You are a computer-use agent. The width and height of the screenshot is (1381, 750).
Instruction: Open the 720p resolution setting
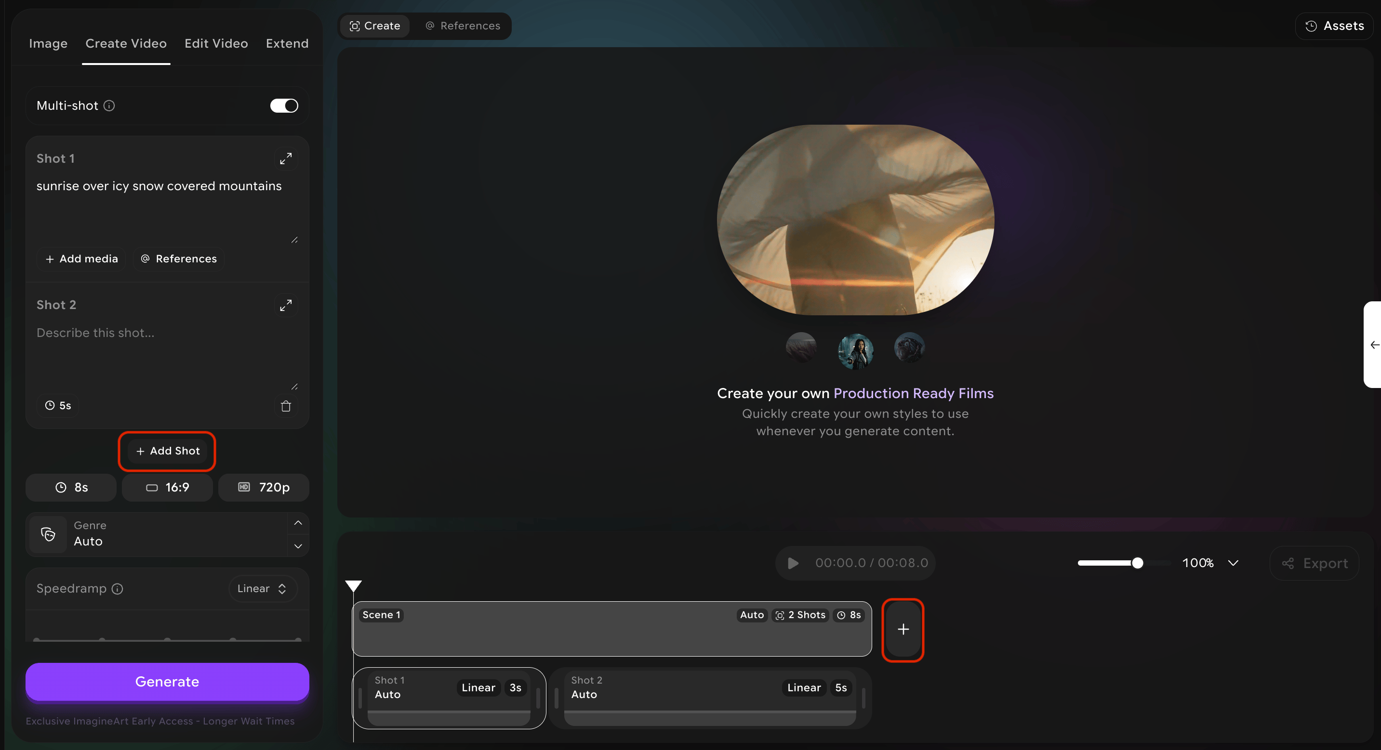[264, 488]
